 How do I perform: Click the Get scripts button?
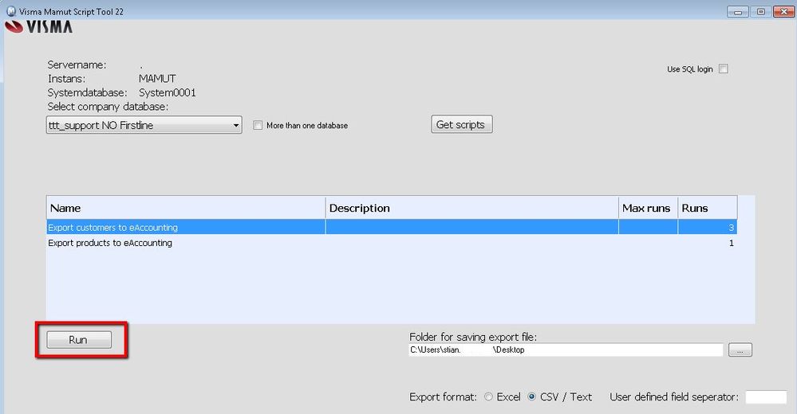pos(462,124)
